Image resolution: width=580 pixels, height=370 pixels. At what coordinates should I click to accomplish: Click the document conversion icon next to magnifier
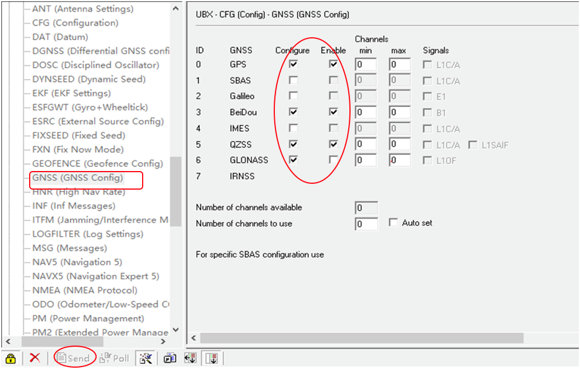[x=169, y=358]
